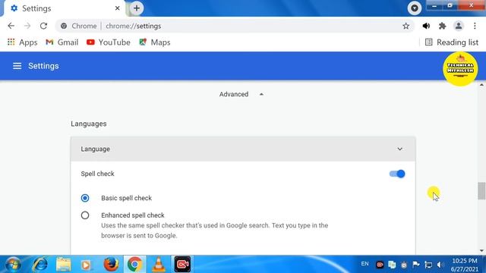The image size is (486, 273).
Task: Click the Languages section heading
Action: (x=89, y=124)
